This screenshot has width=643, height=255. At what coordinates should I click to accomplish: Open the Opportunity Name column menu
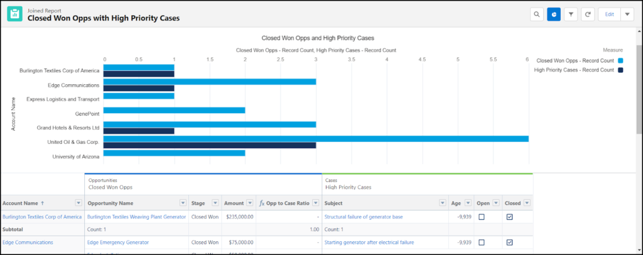coord(183,203)
